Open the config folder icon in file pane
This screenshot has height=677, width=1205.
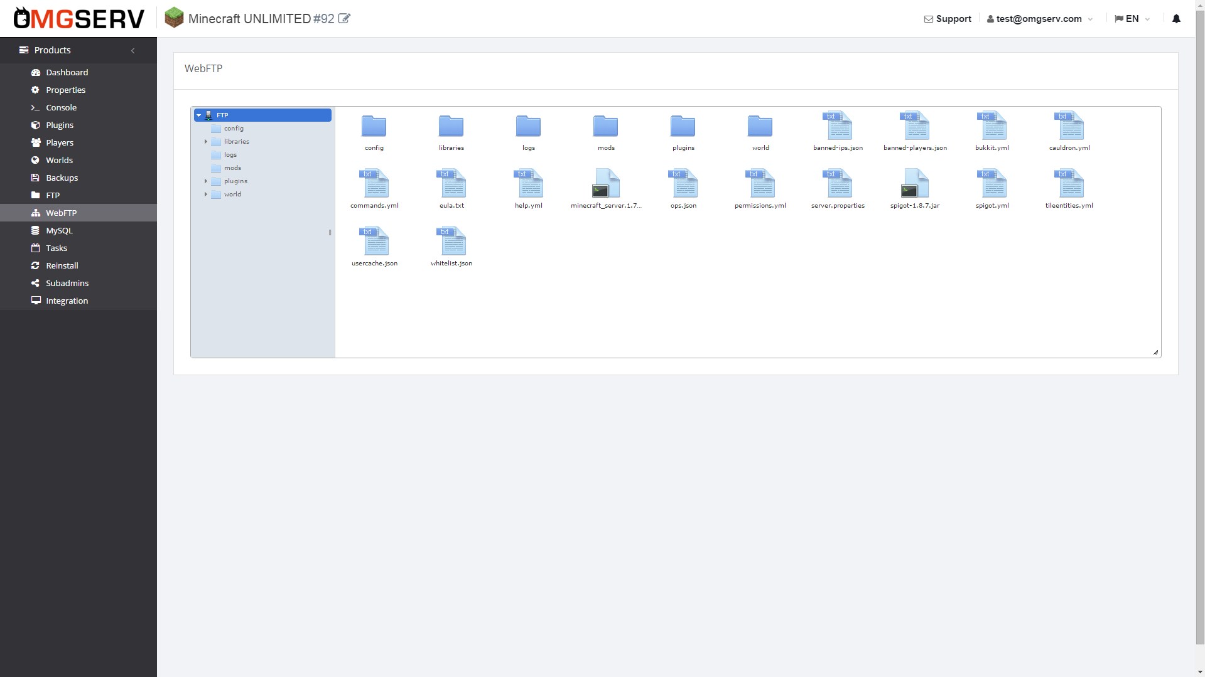pyautogui.click(x=374, y=126)
